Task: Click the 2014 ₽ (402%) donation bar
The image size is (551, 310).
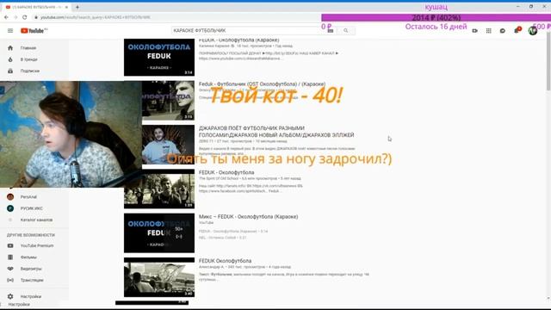Action: (x=436, y=17)
